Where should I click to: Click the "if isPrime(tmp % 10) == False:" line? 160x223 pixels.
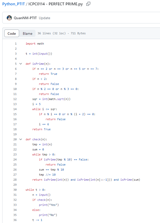point(64,160)
